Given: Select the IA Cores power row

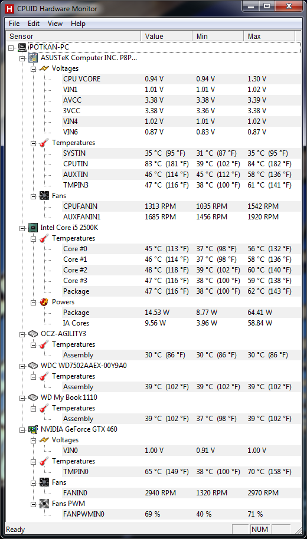Looking at the screenshot, I should pyautogui.click(x=181, y=323).
